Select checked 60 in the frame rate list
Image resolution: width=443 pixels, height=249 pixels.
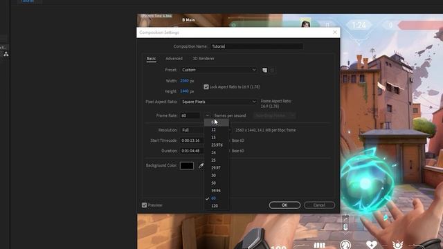217,199
